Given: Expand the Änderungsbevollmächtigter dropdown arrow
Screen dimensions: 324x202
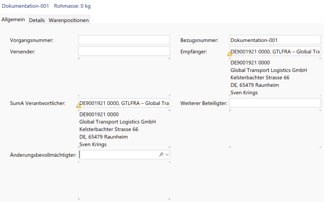Looking at the screenshot, I should [167, 155].
